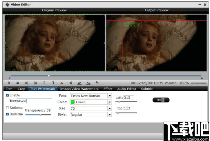Screen dimensions: 210x141
Task: Open the Trim tab
Action: coord(9,89)
